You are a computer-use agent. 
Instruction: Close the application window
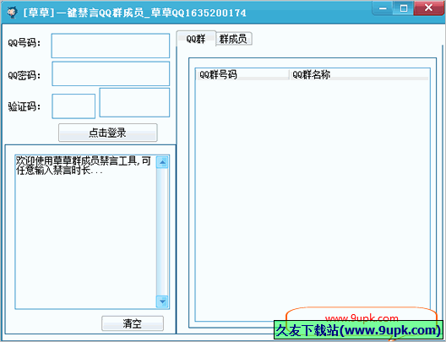428,8
